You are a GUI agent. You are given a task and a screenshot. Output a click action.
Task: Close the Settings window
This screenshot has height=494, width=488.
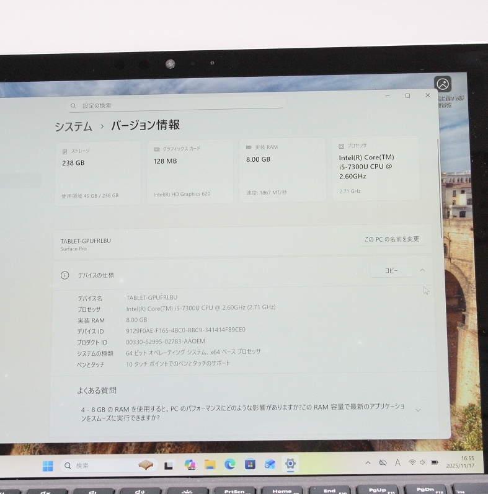pyautogui.click(x=428, y=95)
